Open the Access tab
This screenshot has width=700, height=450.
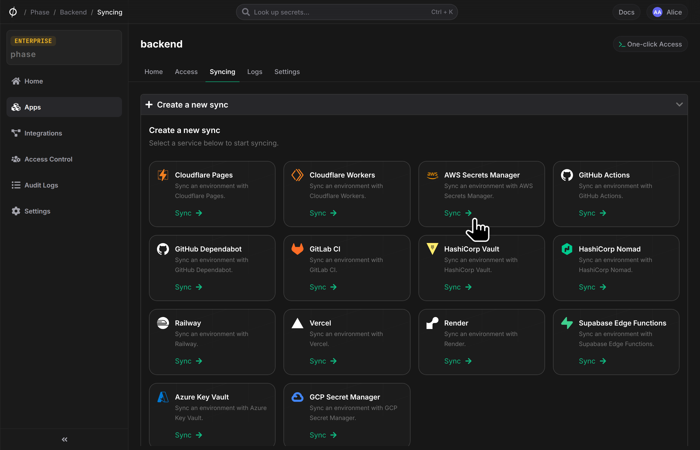(x=186, y=71)
